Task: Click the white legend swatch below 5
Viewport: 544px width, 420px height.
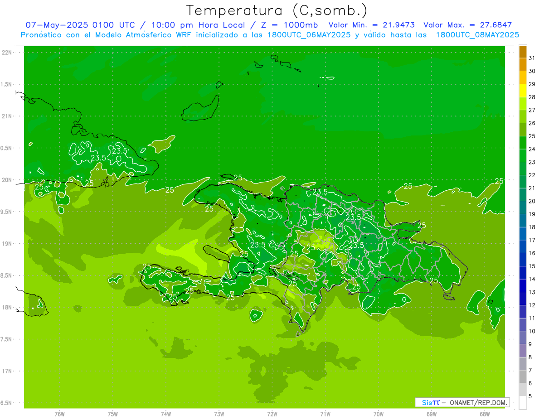Action: click(x=523, y=402)
